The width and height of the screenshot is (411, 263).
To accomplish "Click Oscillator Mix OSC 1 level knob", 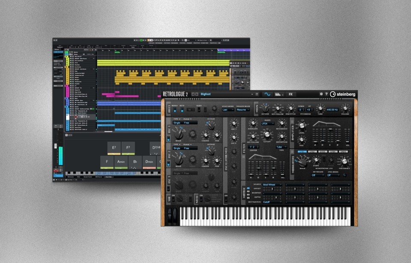I will (x=234, y=123).
